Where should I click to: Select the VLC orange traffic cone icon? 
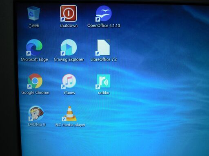pos(69,113)
